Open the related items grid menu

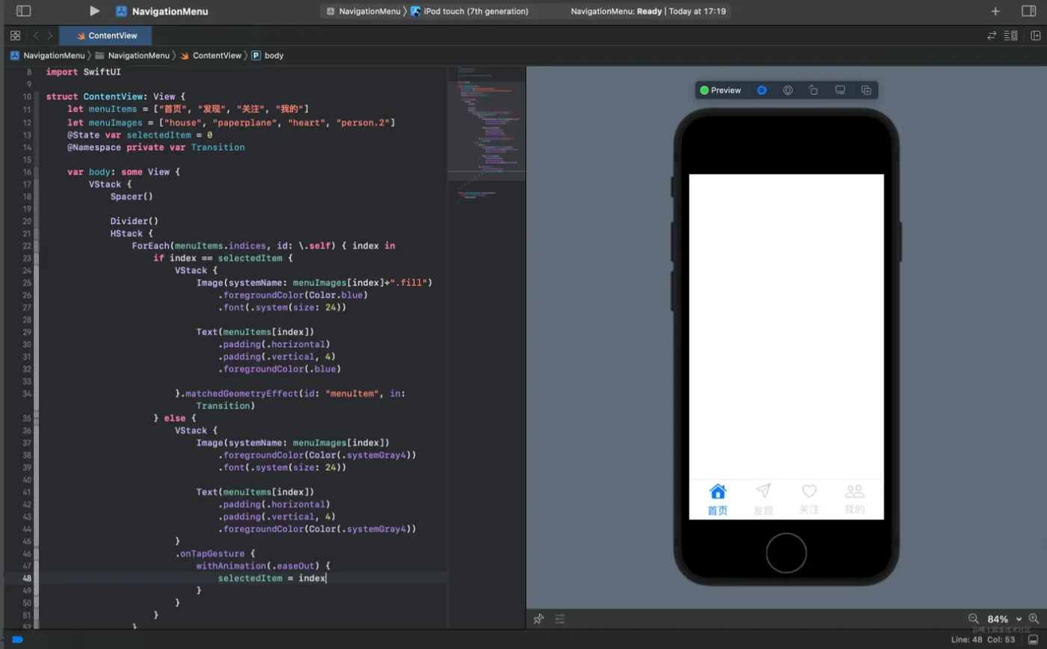click(15, 35)
